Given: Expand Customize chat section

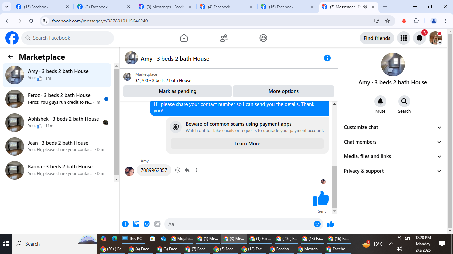Looking at the screenshot, I should pos(393,127).
